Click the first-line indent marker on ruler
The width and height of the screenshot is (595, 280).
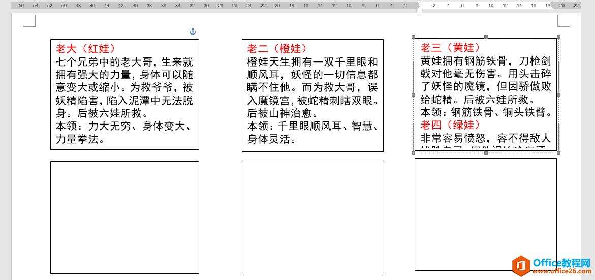pyautogui.click(x=420, y=3)
